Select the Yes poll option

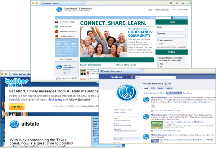[158, 64]
